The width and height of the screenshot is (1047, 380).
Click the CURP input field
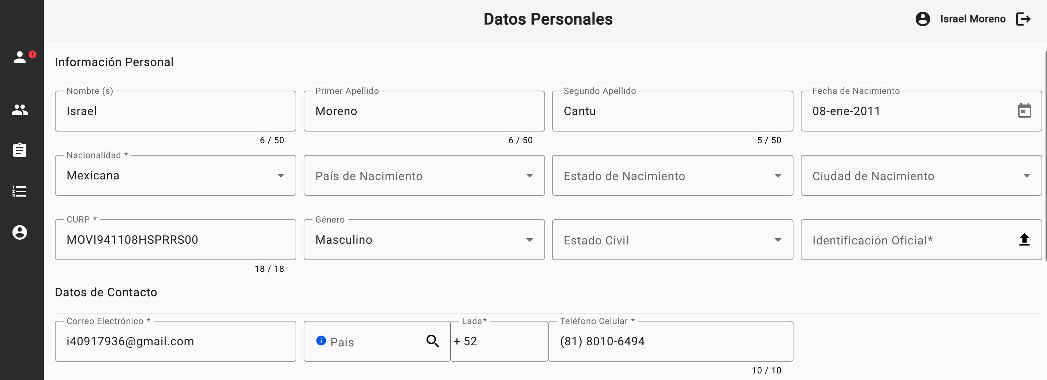click(175, 240)
